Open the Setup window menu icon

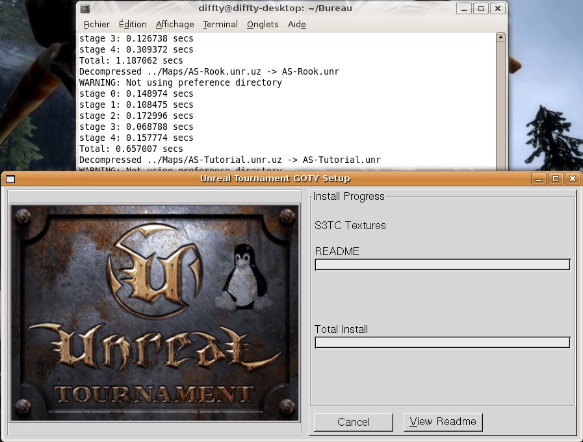10,178
